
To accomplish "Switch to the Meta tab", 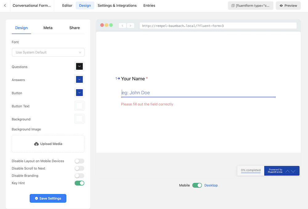I will (48, 28).
